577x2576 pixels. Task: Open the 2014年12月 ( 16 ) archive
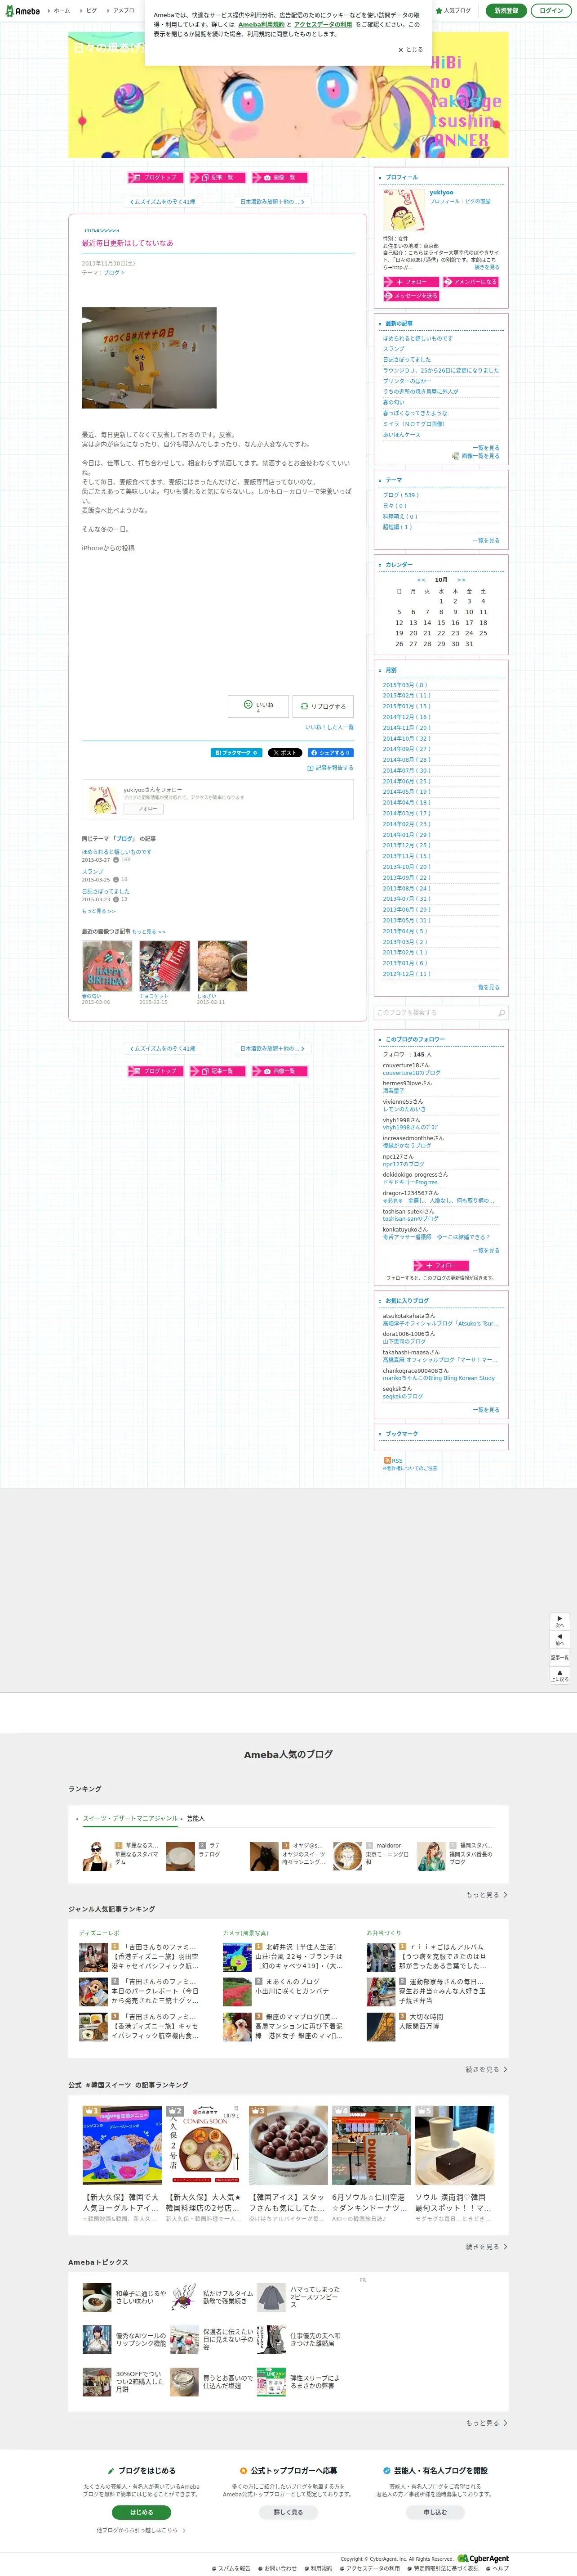click(406, 717)
